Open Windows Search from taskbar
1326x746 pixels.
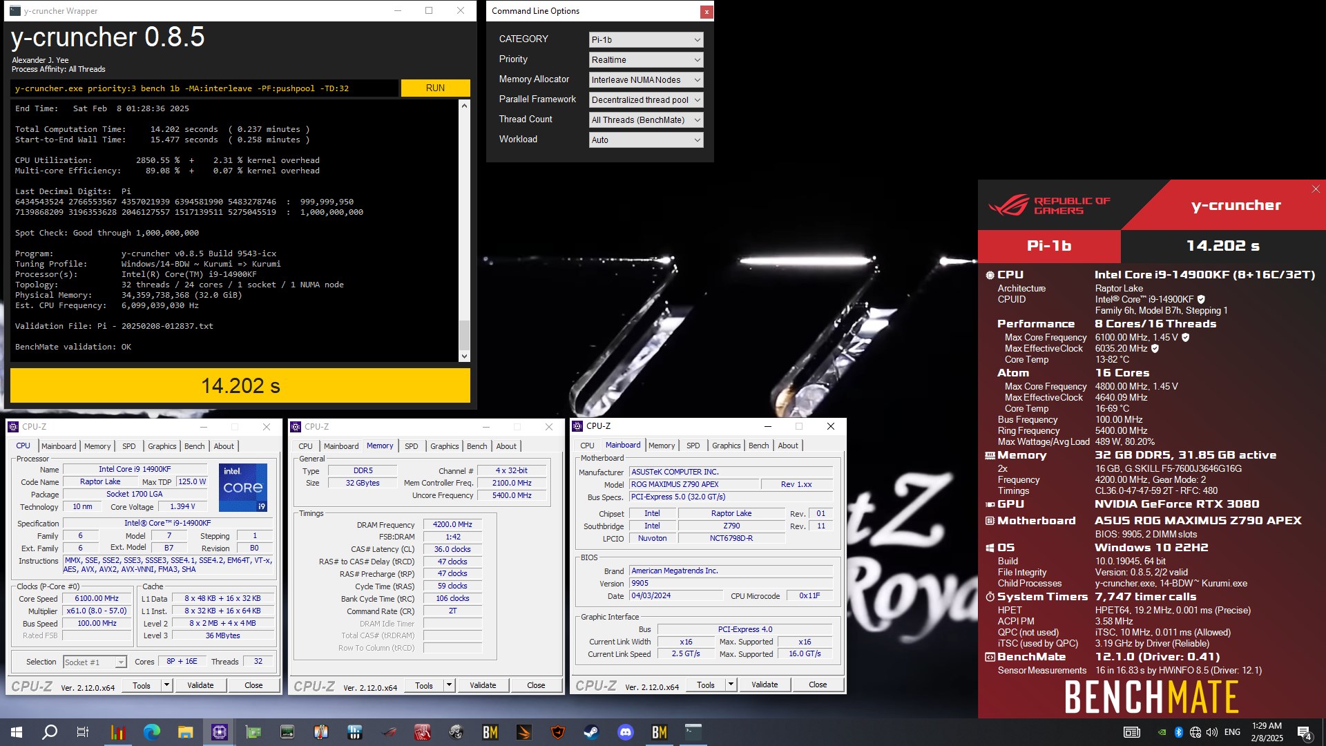coord(50,732)
